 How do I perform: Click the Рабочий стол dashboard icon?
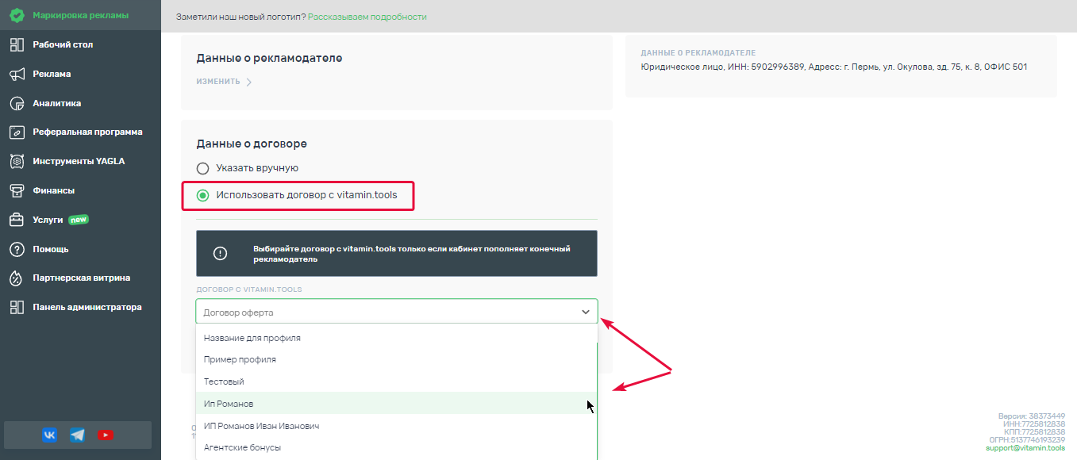pos(17,44)
